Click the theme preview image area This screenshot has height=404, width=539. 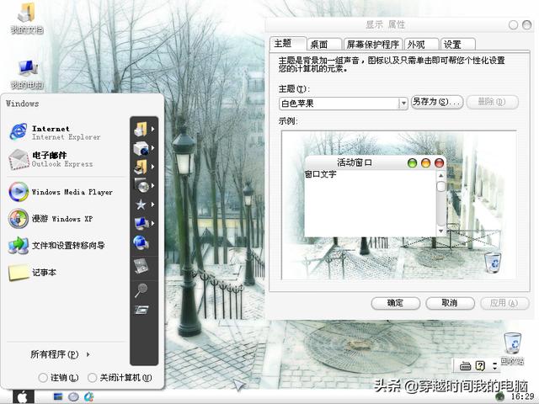coord(398,205)
